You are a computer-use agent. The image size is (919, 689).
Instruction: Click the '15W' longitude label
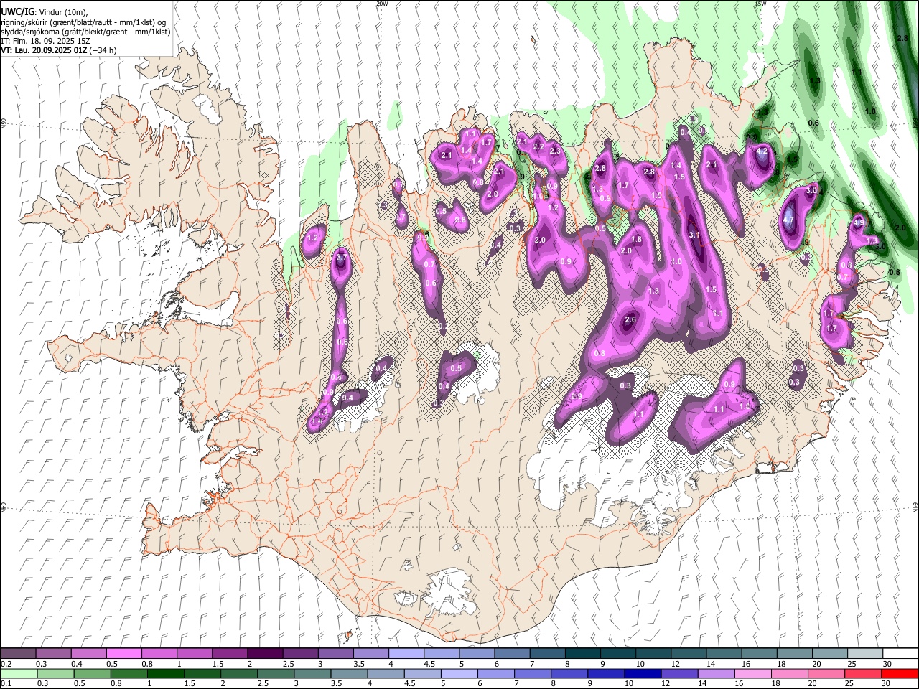pyautogui.click(x=760, y=4)
